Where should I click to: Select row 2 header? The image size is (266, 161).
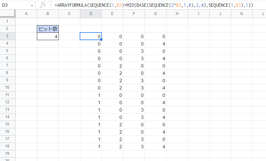pyautogui.click(x=7, y=29)
